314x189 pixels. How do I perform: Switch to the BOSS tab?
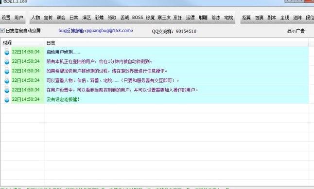point(138,18)
